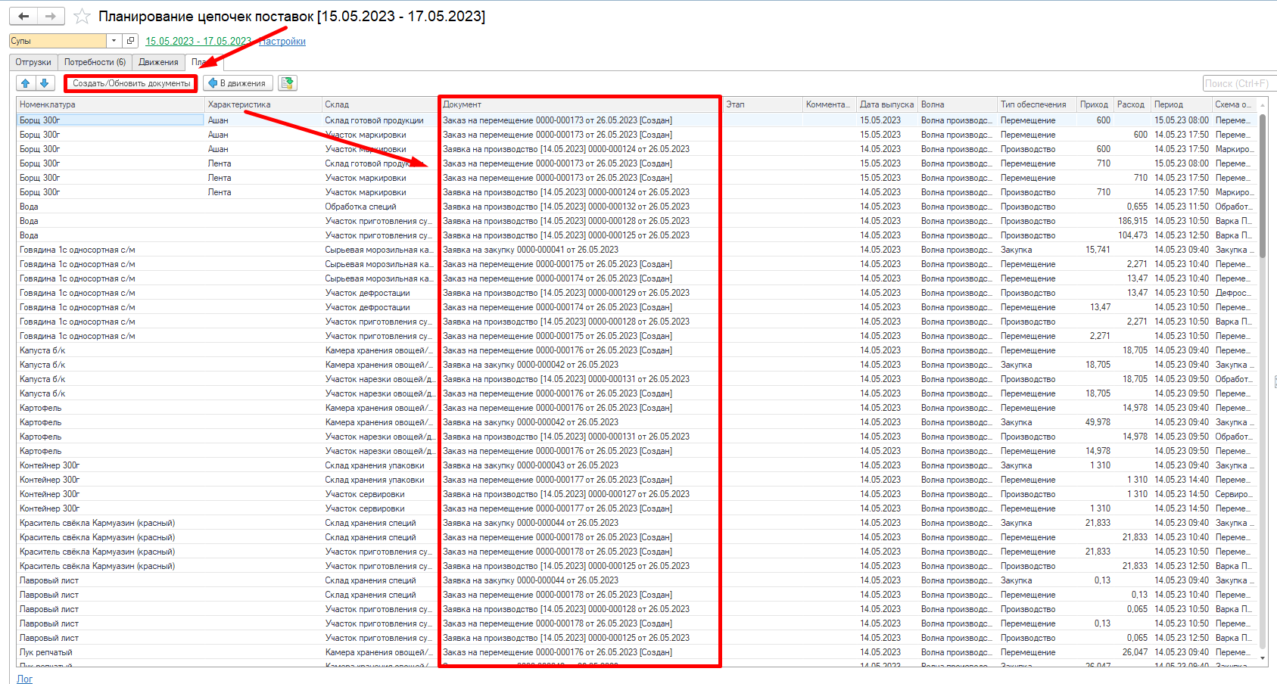Expand the Супы dropdown list
The image size is (1277, 684).
(x=114, y=41)
